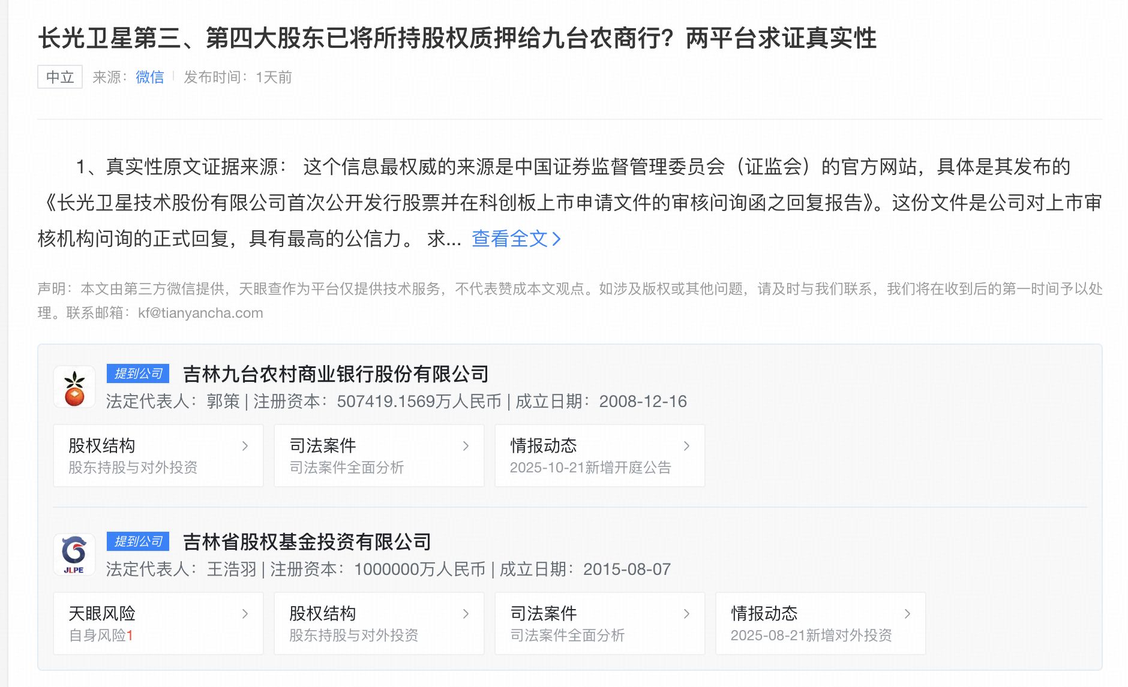Image resolution: width=1128 pixels, height=687 pixels.
Task: Open company 吉林九台农村商业银行股份有限公司
Action: (x=335, y=374)
